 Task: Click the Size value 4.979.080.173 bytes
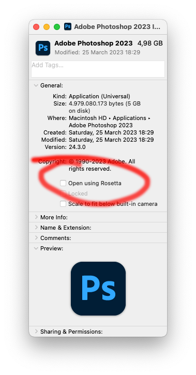104,107
